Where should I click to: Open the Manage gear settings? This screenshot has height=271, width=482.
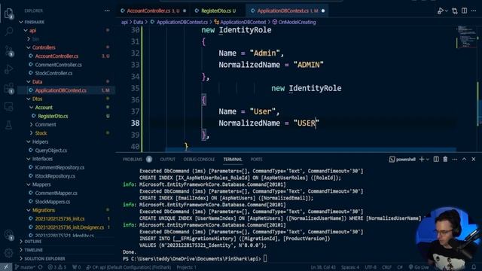(x=8, y=253)
